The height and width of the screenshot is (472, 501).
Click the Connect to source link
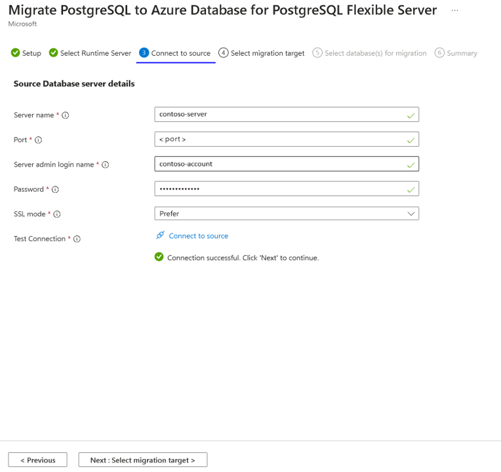[199, 236]
